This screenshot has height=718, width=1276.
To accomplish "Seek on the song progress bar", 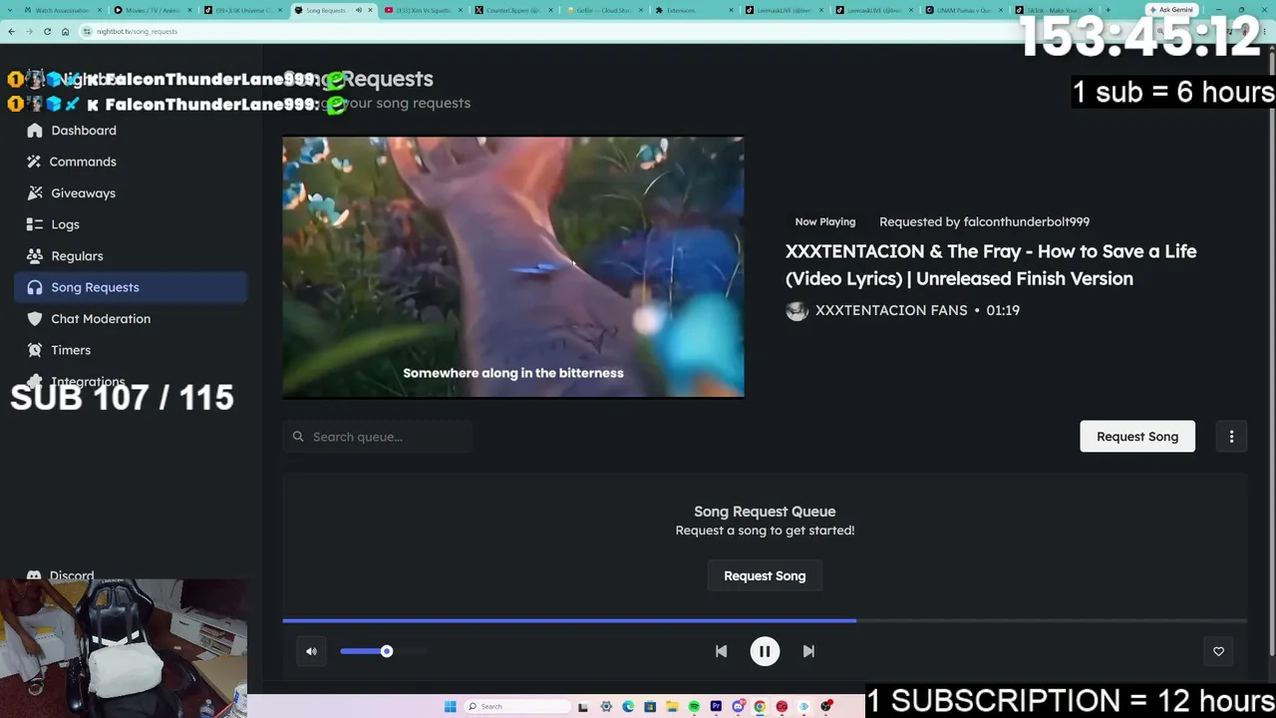I will [765, 620].
